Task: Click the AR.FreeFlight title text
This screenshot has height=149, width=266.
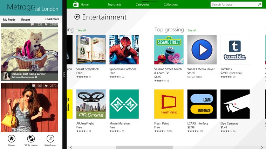Action: 85,124
